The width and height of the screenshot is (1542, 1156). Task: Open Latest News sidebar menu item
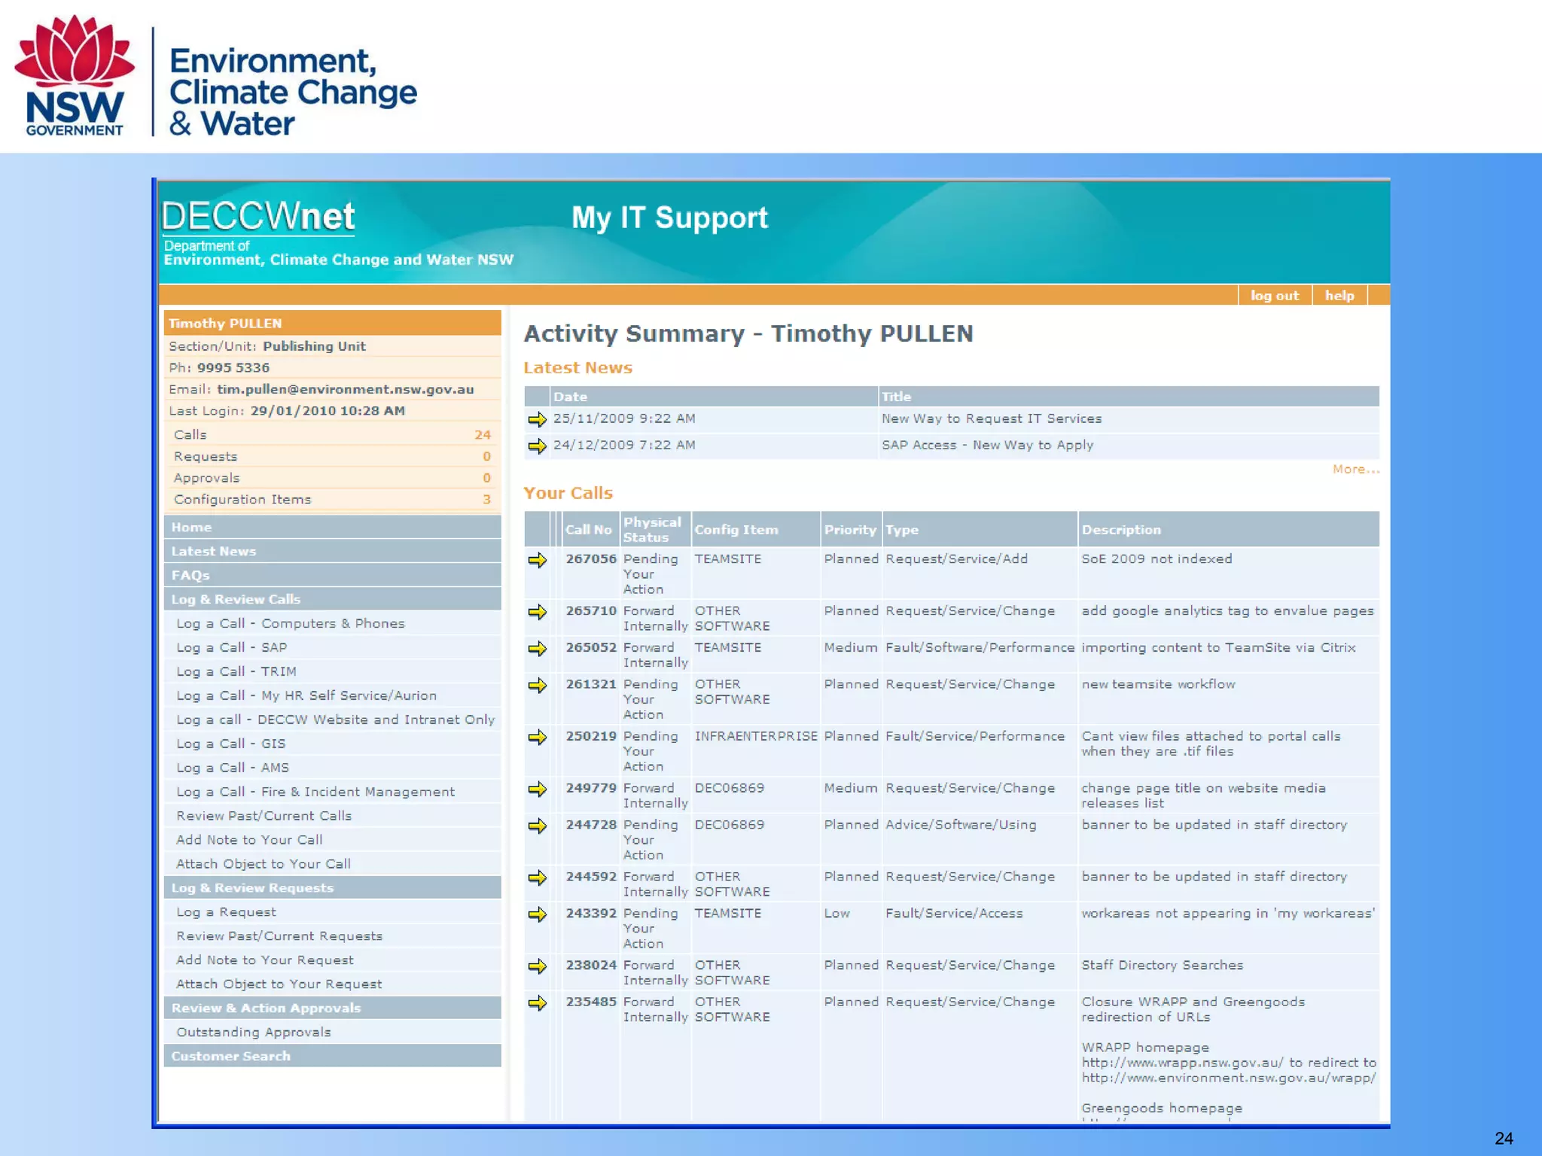pyautogui.click(x=214, y=552)
